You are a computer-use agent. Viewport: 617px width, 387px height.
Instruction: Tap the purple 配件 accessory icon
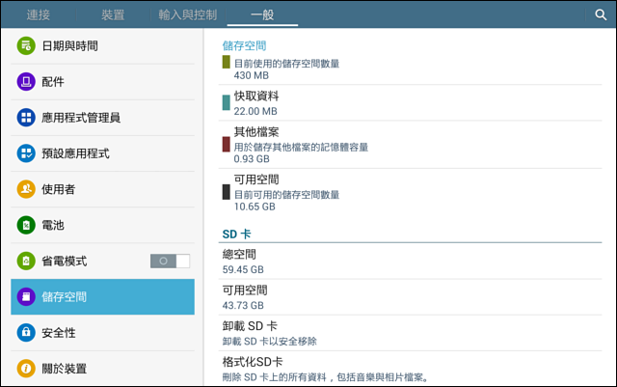click(x=26, y=82)
